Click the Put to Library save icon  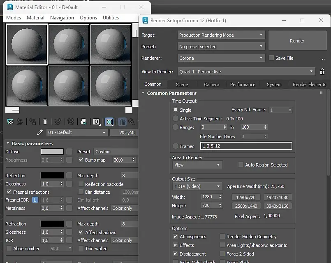click(83, 122)
